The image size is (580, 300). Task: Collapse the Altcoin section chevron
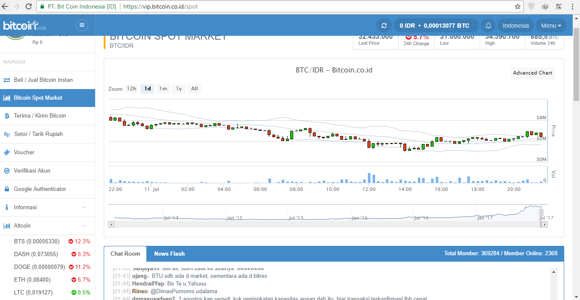[84, 226]
